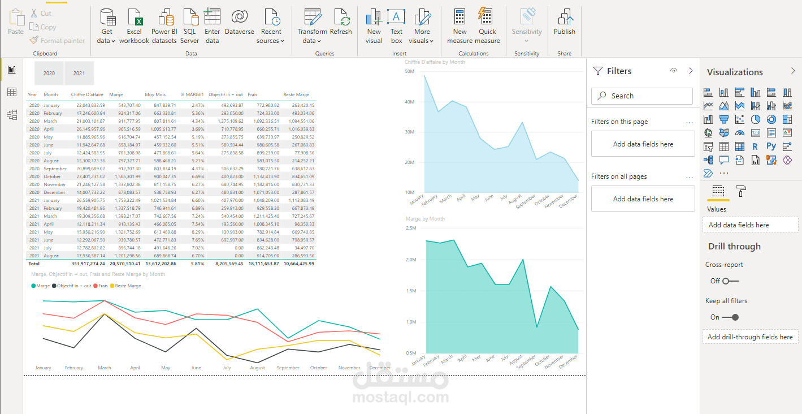Viewport: 802px width, 414px height.
Task: Connect to SQL Server
Action: pyautogui.click(x=189, y=27)
